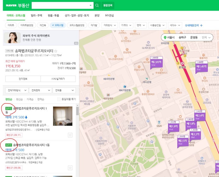This screenshot has height=177, width=219.
Task: Click the search magnifier icon
Action: (x=97, y=5)
